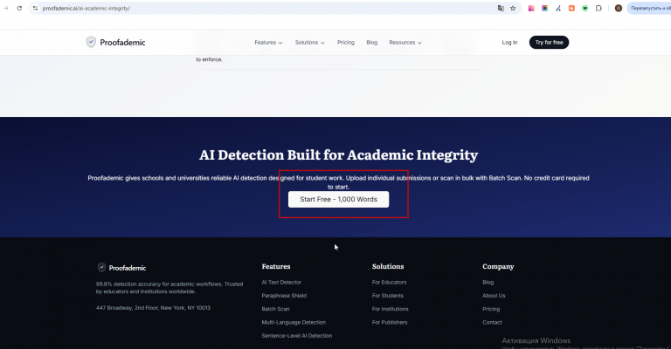
Task: Open Sentence-Level AI Detection footer link
Action: [296, 336]
